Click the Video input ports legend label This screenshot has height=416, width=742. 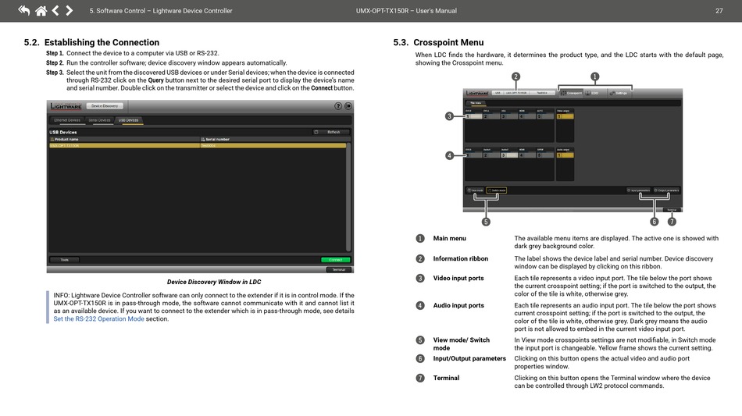[458, 278]
